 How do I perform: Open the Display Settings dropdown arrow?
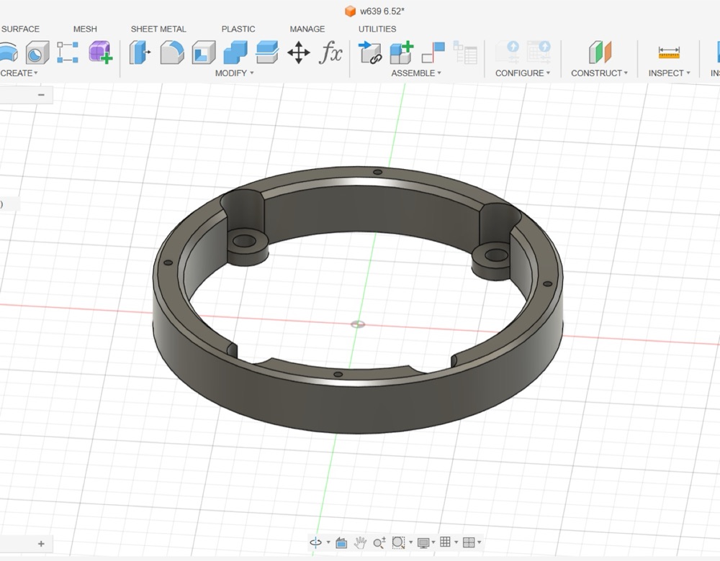[x=433, y=542]
